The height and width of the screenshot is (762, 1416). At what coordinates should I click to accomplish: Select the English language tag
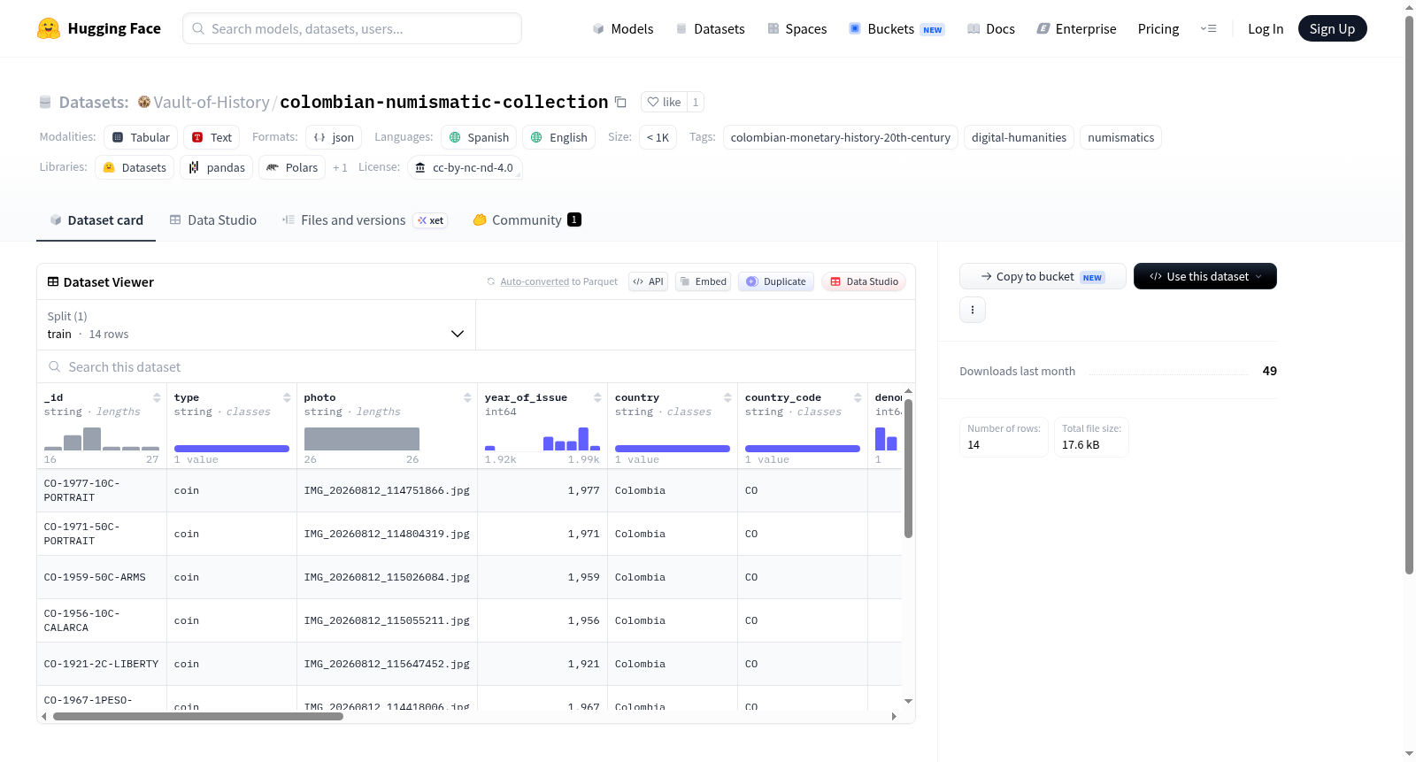(x=558, y=137)
